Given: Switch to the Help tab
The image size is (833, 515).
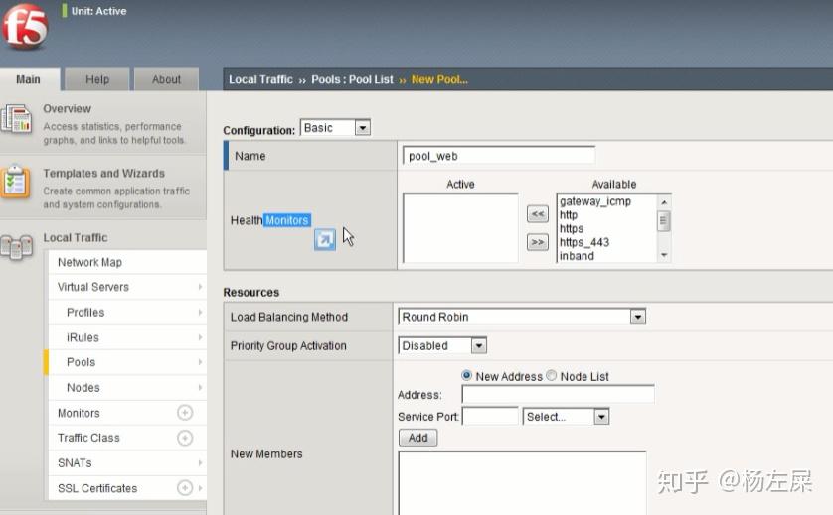Looking at the screenshot, I should tap(97, 79).
